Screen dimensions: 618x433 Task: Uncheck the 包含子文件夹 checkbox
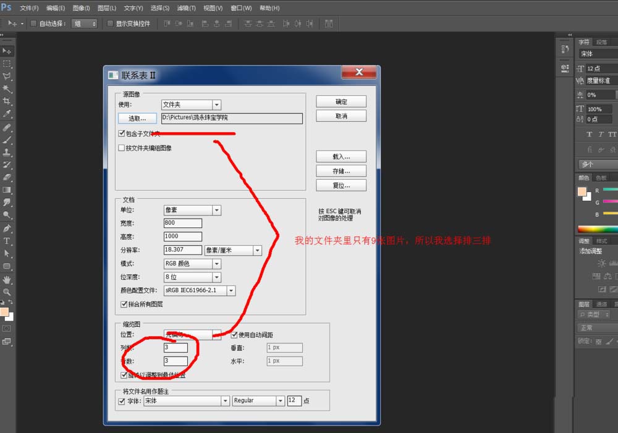(121, 133)
